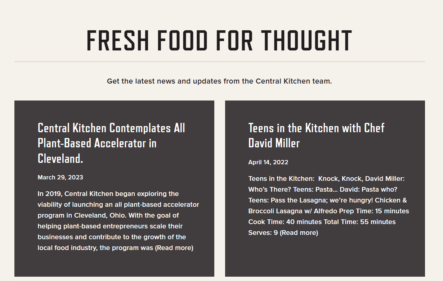Open the Central Kitchen Contemplates Plant-Based Accelerator article title
The height and width of the screenshot is (281, 443).
[111, 143]
